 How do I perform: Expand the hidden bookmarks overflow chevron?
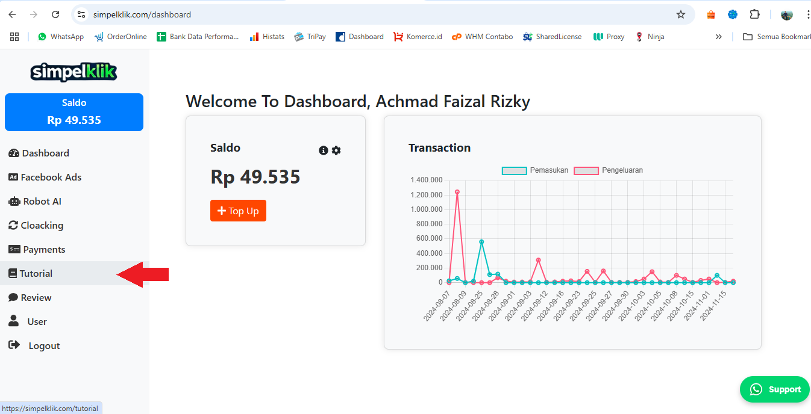pyautogui.click(x=718, y=37)
